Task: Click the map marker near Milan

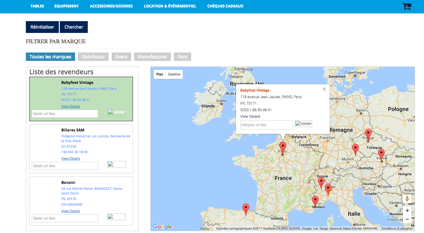Action: pyautogui.click(x=328, y=190)
